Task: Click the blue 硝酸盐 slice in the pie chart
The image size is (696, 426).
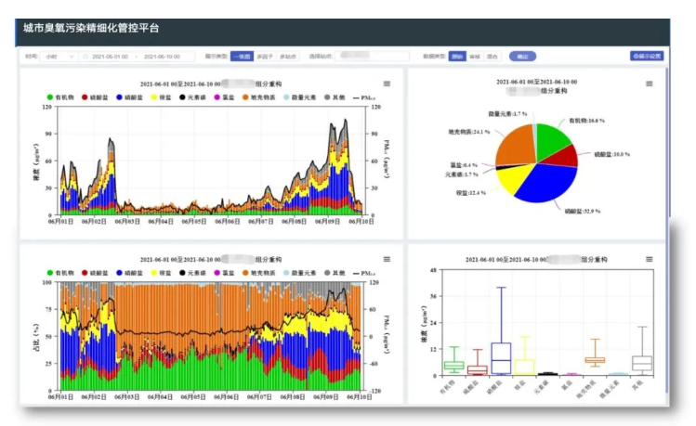Action: point(540,184)
